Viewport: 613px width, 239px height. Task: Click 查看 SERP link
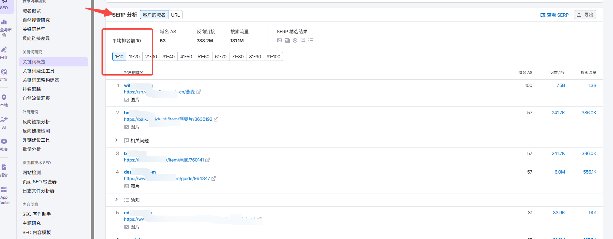[x=555, y=15]
